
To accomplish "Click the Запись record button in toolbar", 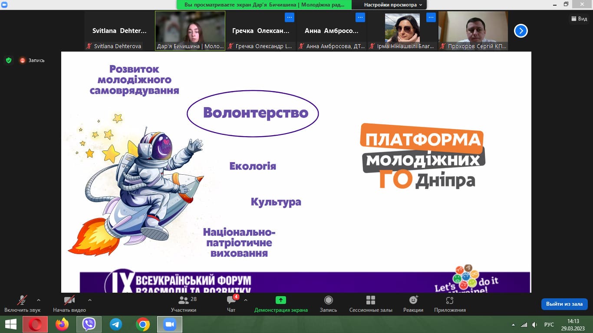I will pos(328,304).
